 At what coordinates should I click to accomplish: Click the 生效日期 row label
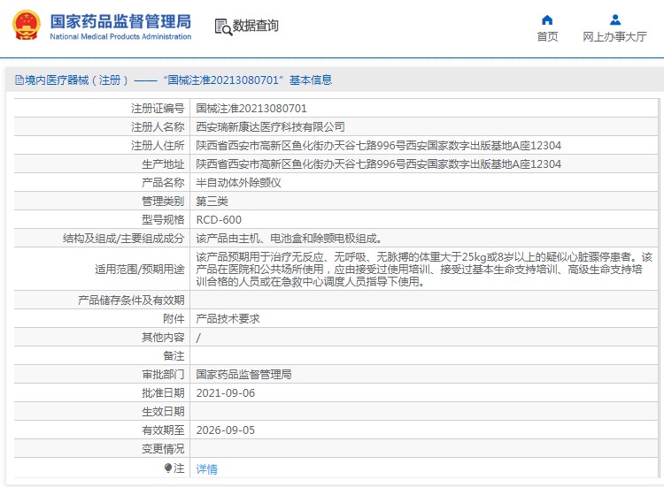[163, 412]
